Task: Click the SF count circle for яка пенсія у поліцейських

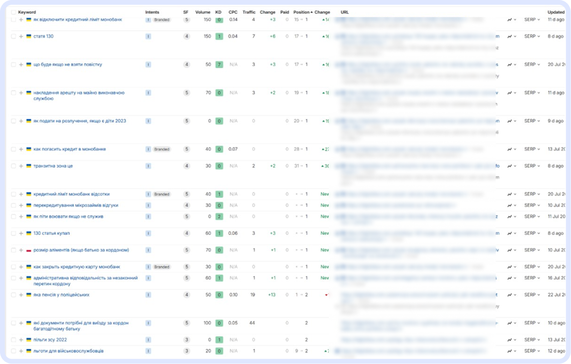Action: [x=187, y=295]
